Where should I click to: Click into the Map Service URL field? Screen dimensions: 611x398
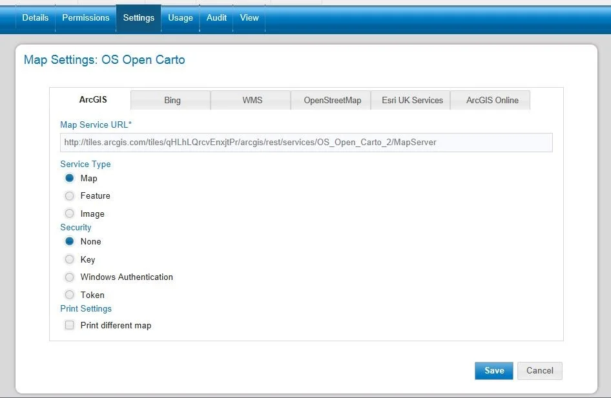pos(306,143)
